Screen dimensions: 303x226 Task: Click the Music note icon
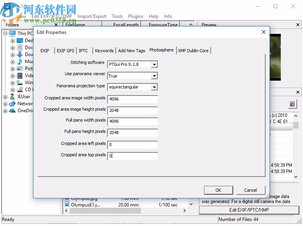[x=20, y=62]
